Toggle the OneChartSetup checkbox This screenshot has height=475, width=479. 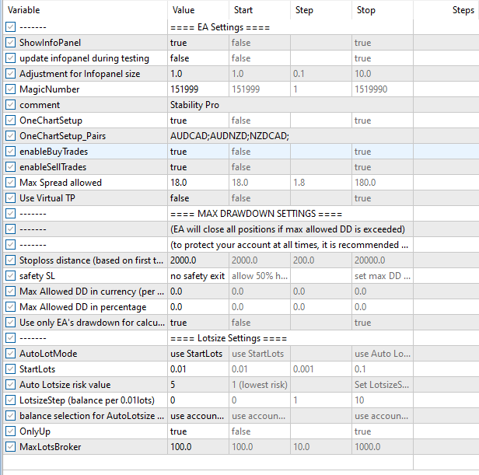tap(10, 120)
